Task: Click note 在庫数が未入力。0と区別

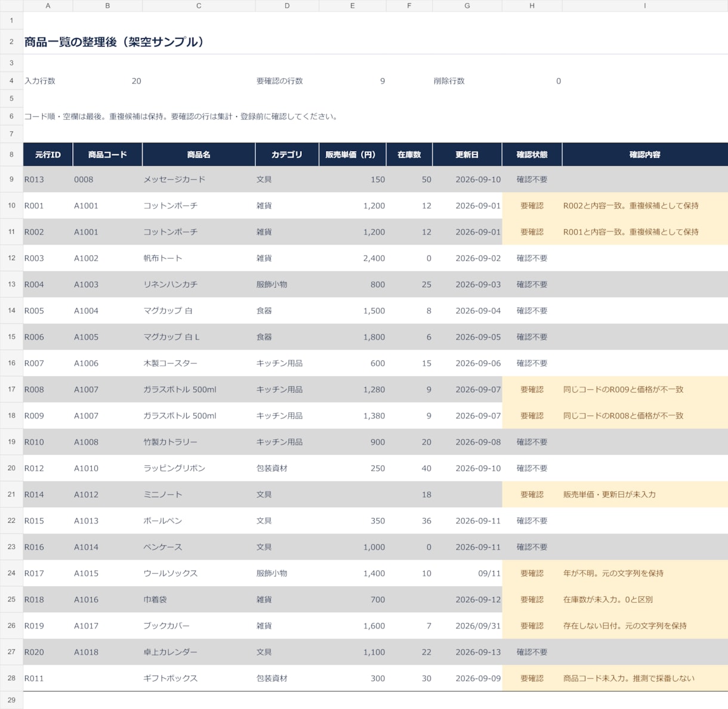Action: coord(608,600)
